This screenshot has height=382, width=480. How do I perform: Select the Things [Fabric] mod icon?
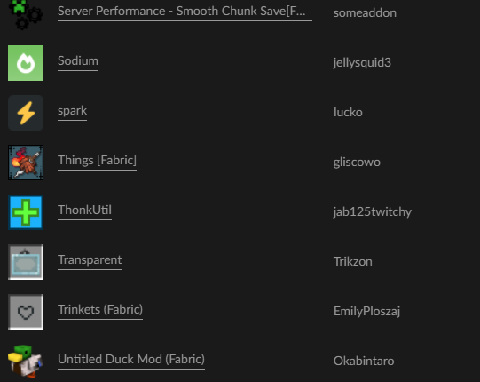(x=26, y=163)
